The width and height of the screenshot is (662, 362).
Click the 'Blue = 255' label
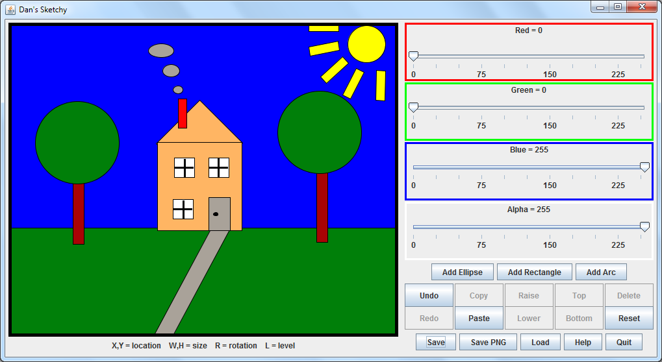[x=529, y=150]
